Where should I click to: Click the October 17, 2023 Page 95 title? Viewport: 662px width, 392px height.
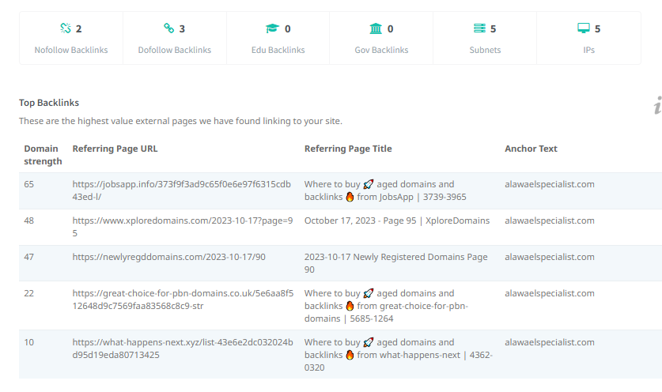pos(397,220)
